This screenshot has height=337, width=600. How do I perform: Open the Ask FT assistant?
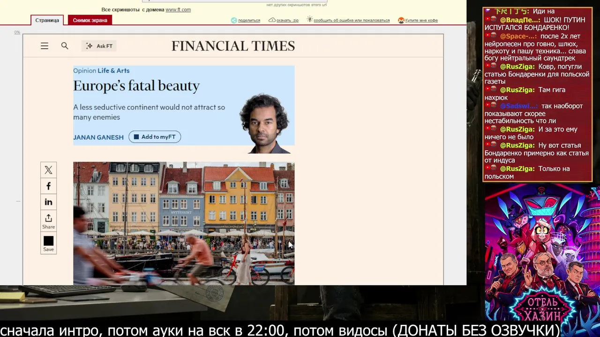[99, 46]
